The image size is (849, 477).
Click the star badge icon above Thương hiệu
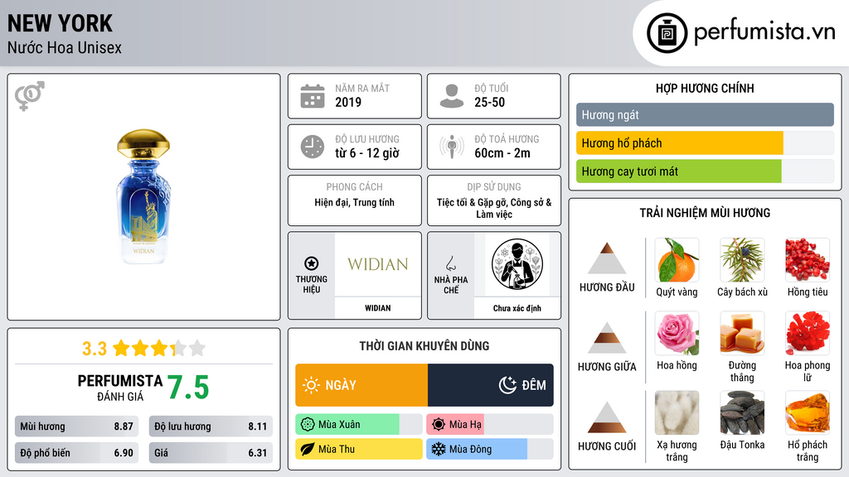pyautogui.click(x=312, y=263)
